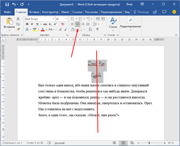
Task: Clear all formatting with eraser icon
Action: [63, 24]
